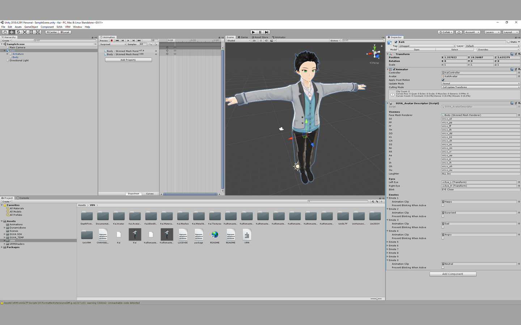Viewport: 521px width, 325px height.
Task: Uncheck Apply Root Motion checkbox
Action: pyautogui.click(x=443, y=80)
